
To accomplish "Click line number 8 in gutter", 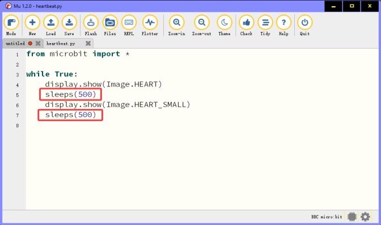I will 18,126.
